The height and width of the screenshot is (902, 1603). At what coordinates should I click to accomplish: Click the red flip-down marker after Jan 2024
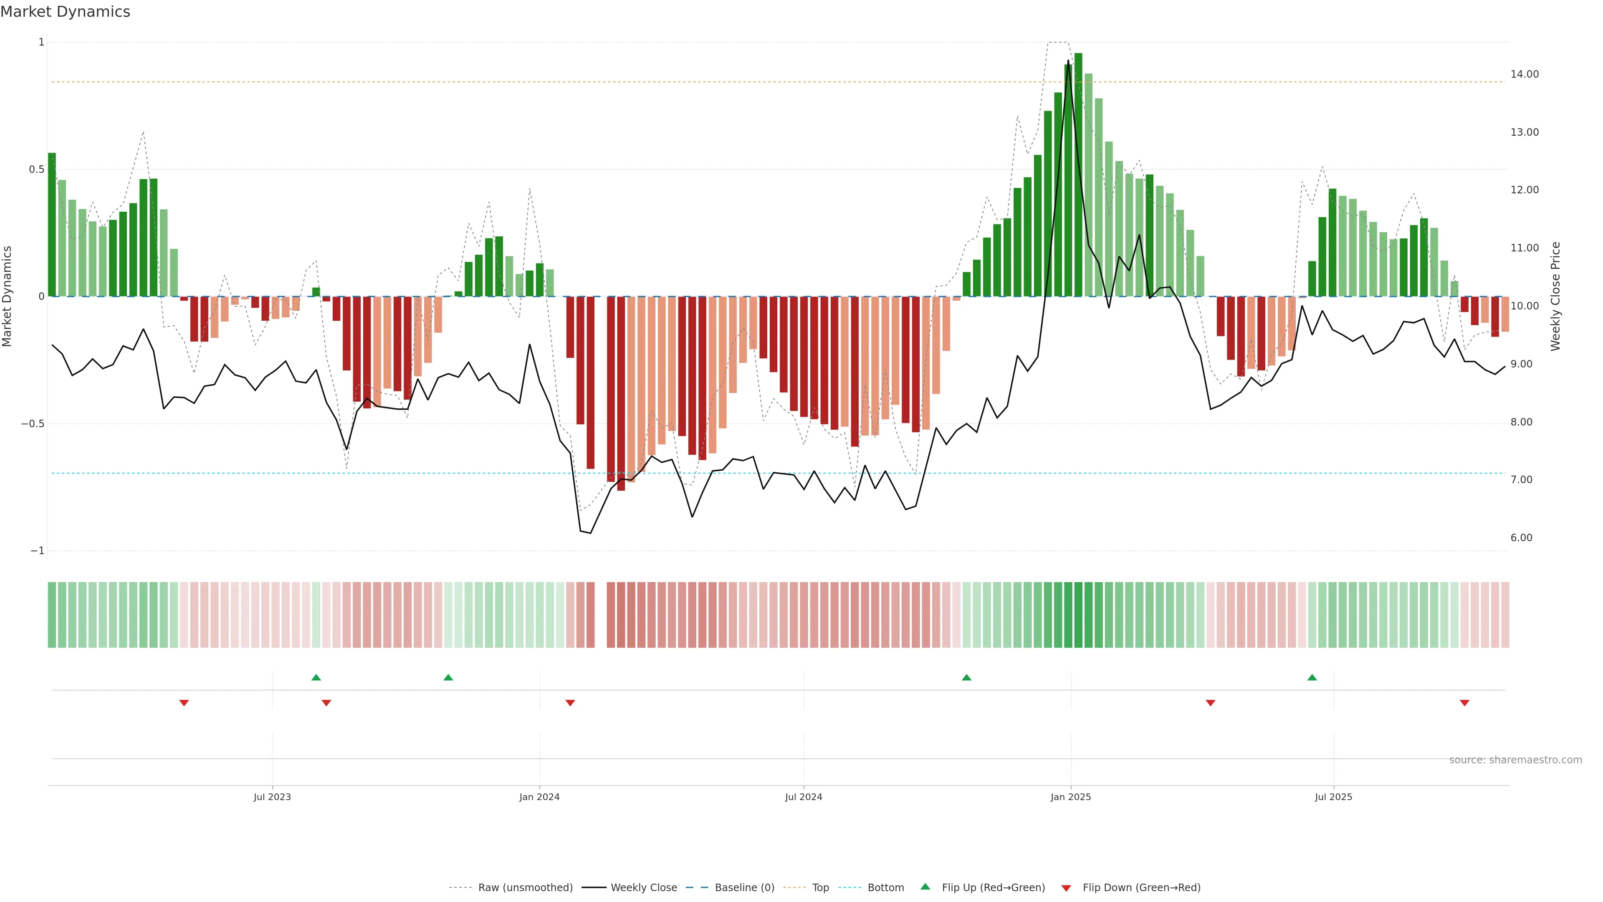(x=570, y=703)
